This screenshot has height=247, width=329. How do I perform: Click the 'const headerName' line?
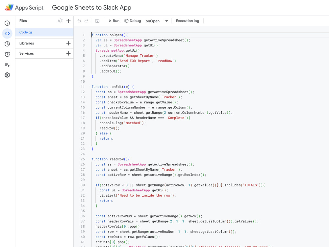(164, 113)
